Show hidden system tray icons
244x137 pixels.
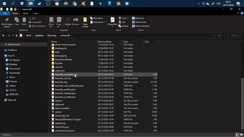click(199, 3)
